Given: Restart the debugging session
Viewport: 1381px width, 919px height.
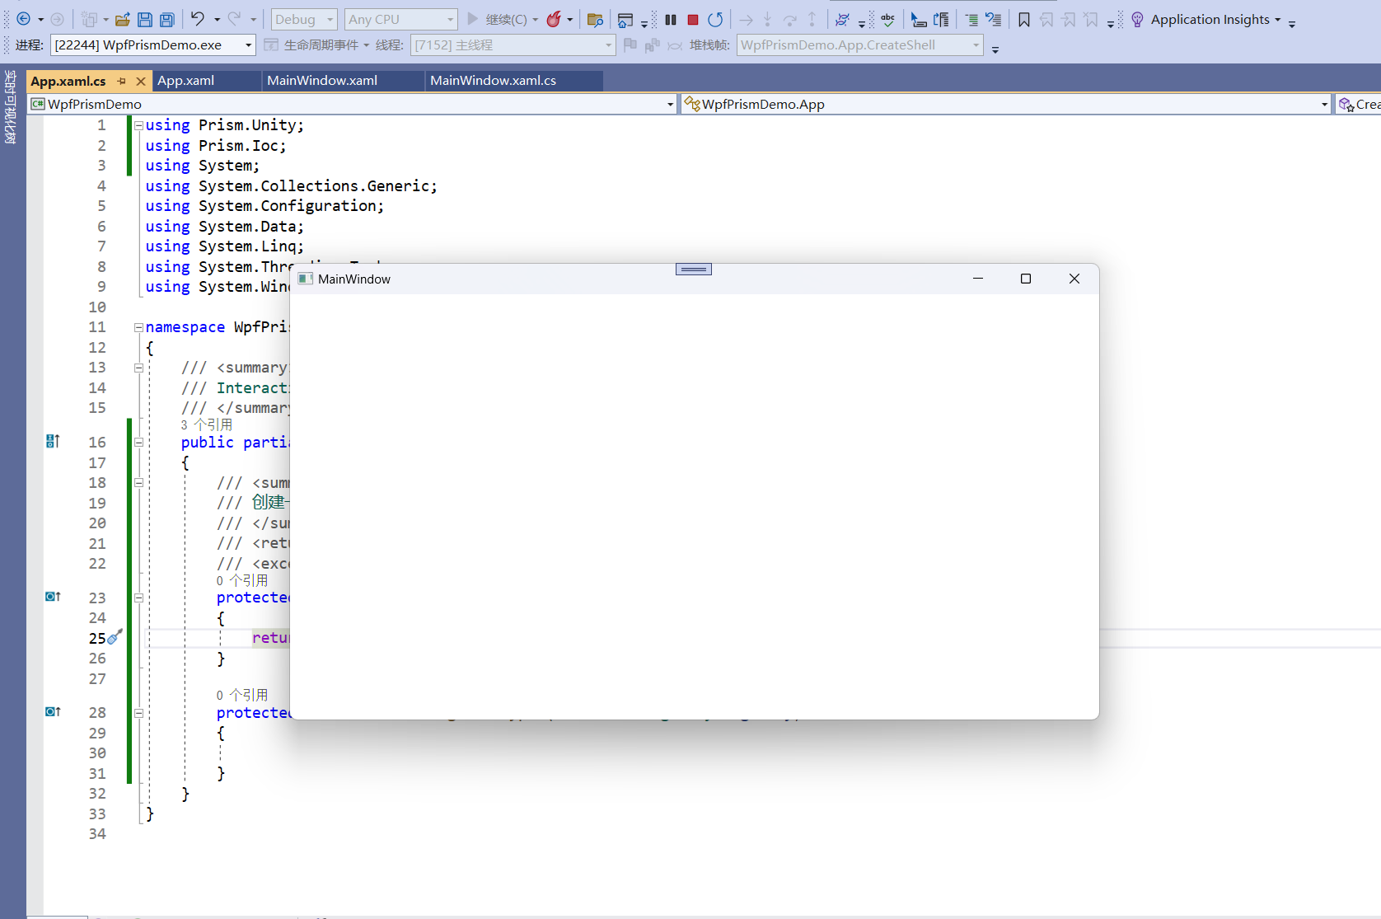Looking at the screenshot, I should tap(715, 19).
